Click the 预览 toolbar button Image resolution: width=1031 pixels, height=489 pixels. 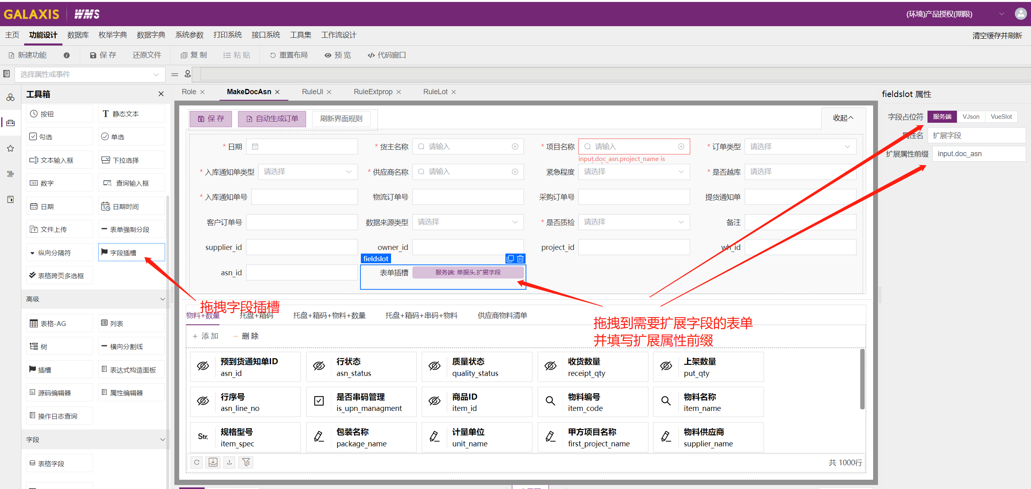point(338,55)
